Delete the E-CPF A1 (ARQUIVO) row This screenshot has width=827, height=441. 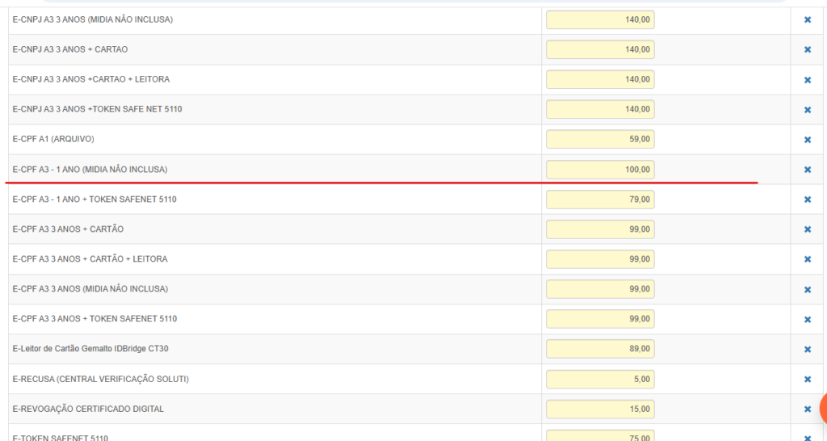pyautogui.click(x=807, y=140)
